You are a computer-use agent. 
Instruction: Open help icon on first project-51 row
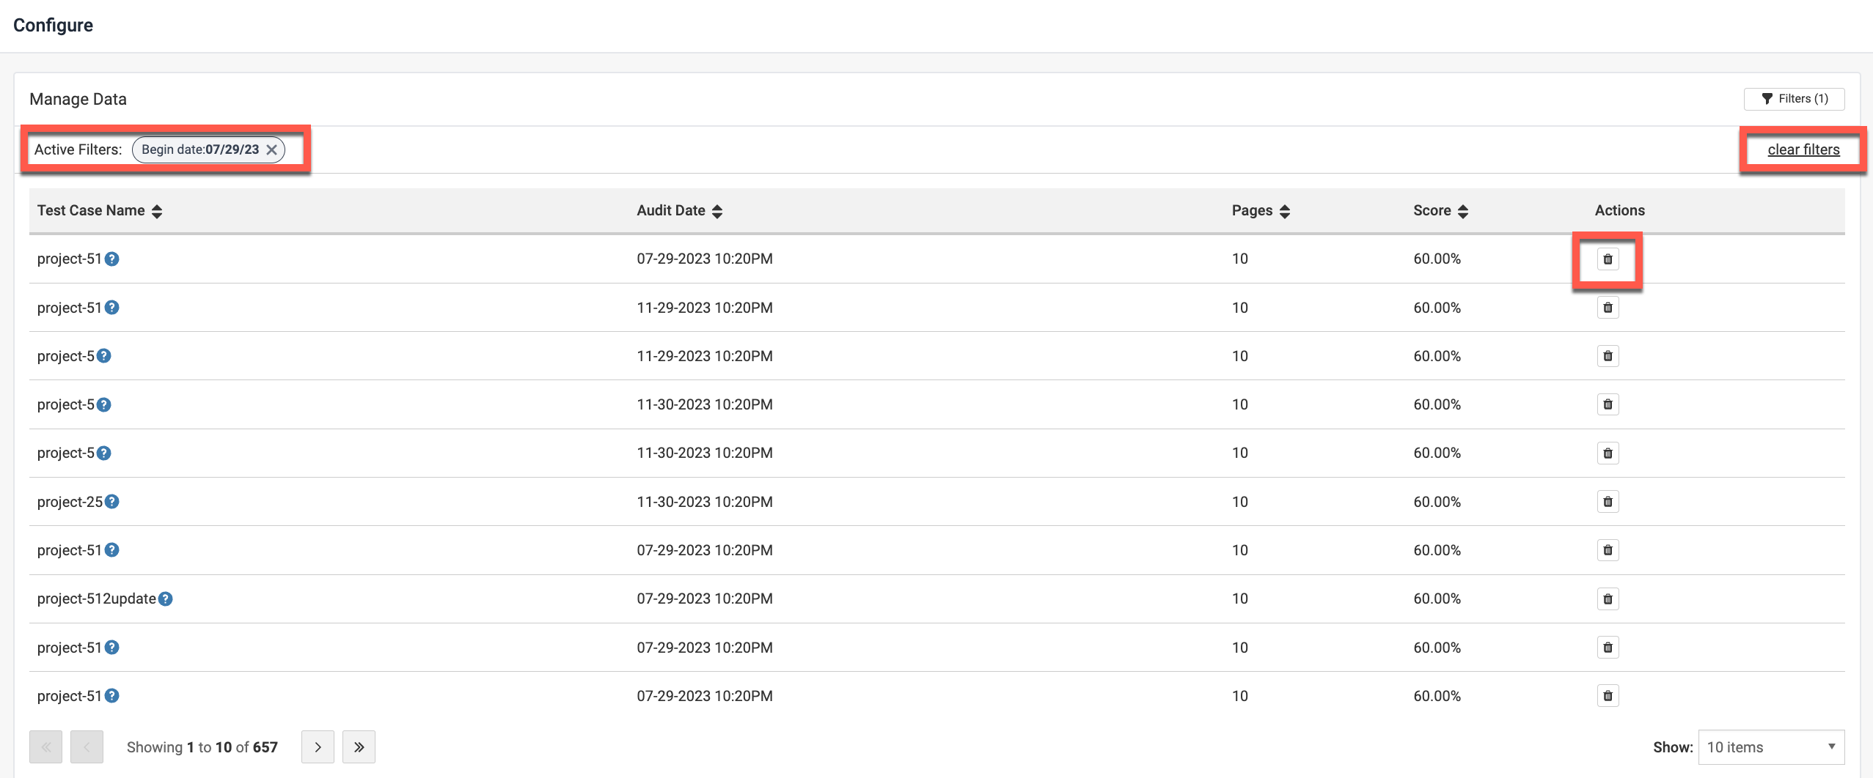point(111,259)
